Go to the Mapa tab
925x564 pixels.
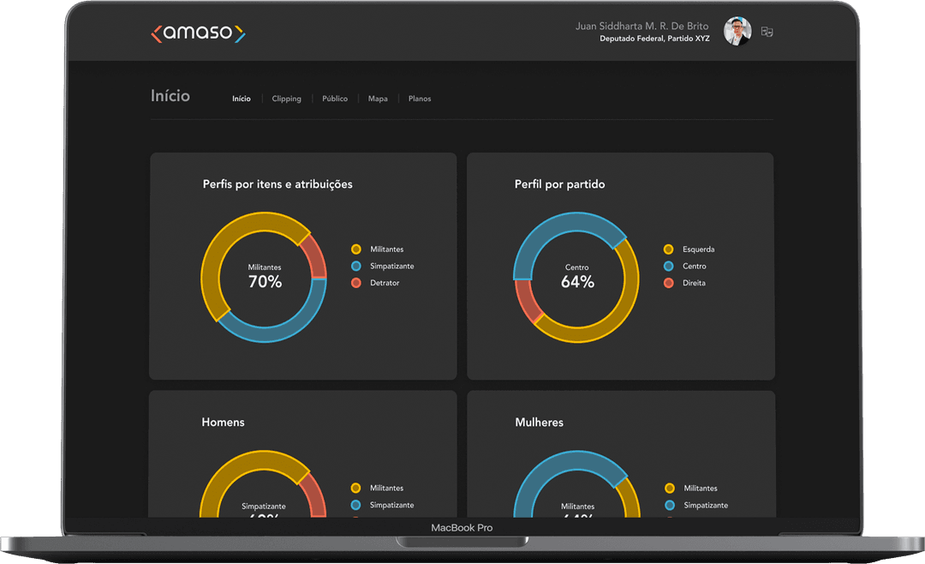pos(378,99)
